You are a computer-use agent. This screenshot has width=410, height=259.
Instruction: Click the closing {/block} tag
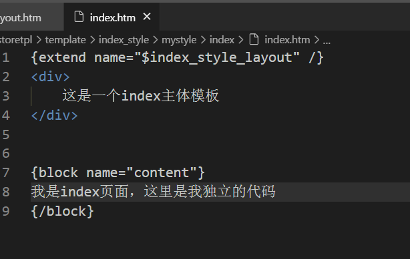(63, 211)
